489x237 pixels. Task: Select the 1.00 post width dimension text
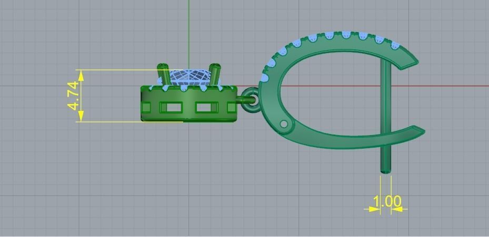[386, 202]
